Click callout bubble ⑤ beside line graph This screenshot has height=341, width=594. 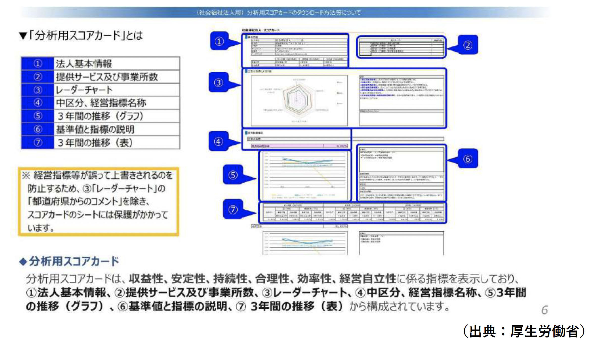click(x=233, y=175)
